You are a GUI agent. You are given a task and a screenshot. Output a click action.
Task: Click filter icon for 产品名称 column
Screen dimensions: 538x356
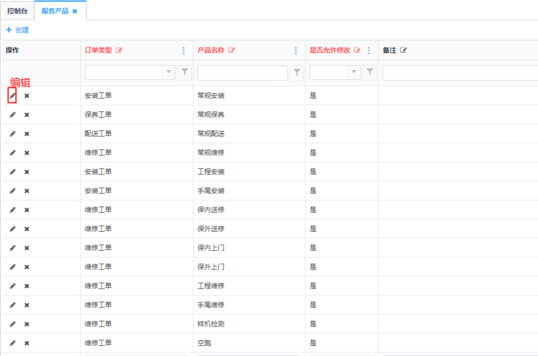[x=296, y=73]
